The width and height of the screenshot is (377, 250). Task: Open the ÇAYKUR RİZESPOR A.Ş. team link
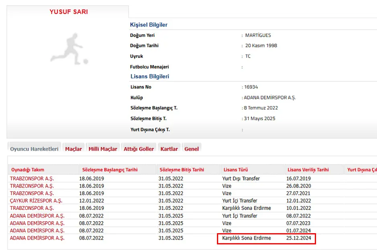(36, 201)
